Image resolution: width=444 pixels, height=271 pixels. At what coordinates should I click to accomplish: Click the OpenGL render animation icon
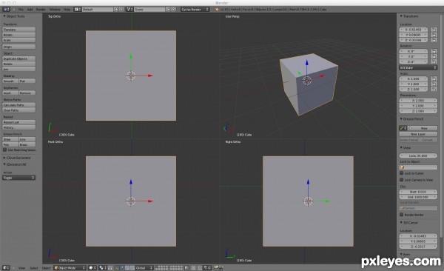[221, 267]
